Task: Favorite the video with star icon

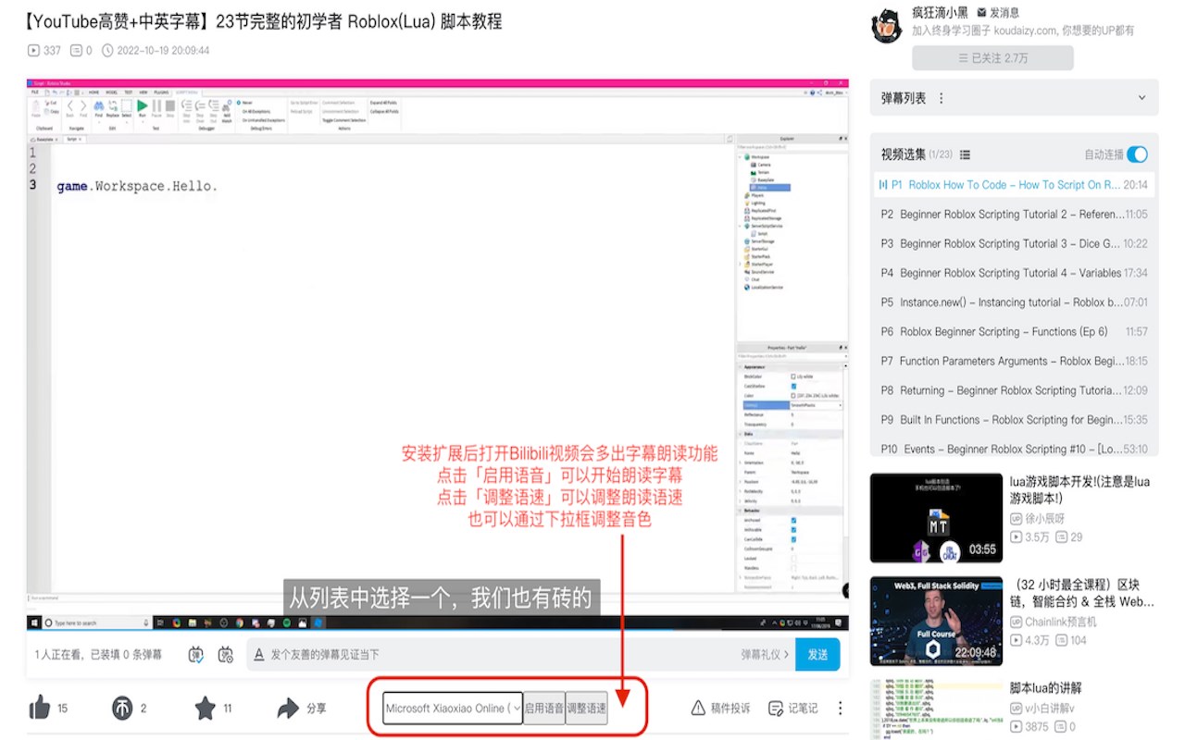Action: click(x=205, y=708)
